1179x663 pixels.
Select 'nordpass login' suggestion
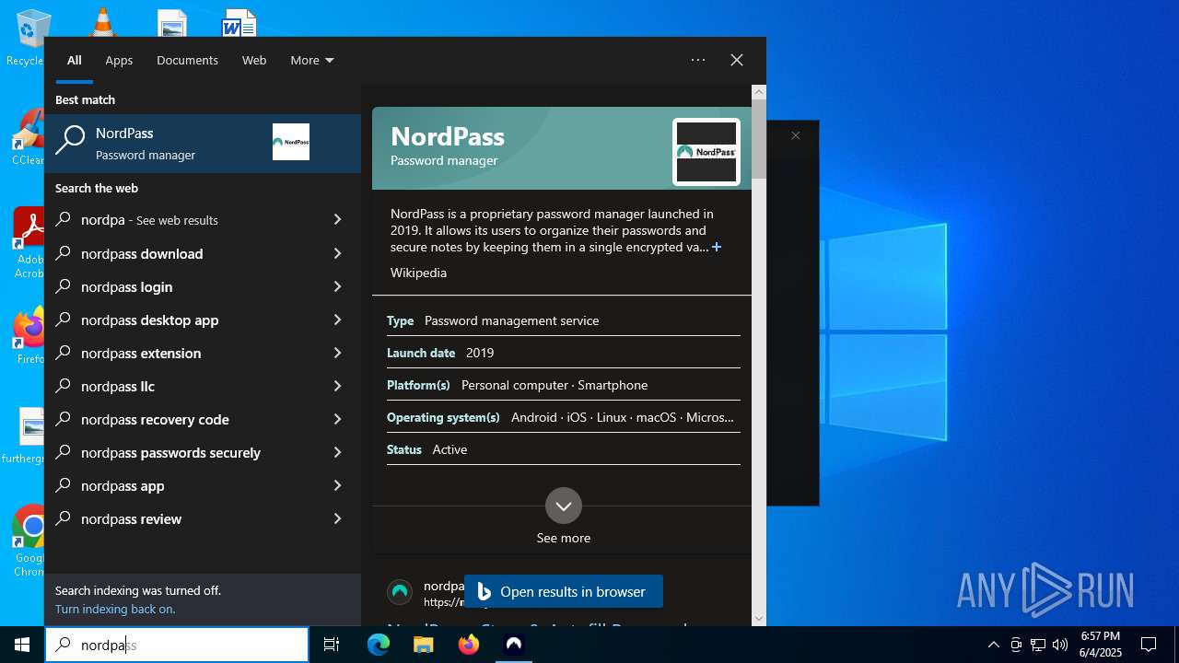coord(184,286)
